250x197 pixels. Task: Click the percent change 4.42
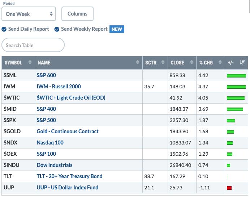203,75
